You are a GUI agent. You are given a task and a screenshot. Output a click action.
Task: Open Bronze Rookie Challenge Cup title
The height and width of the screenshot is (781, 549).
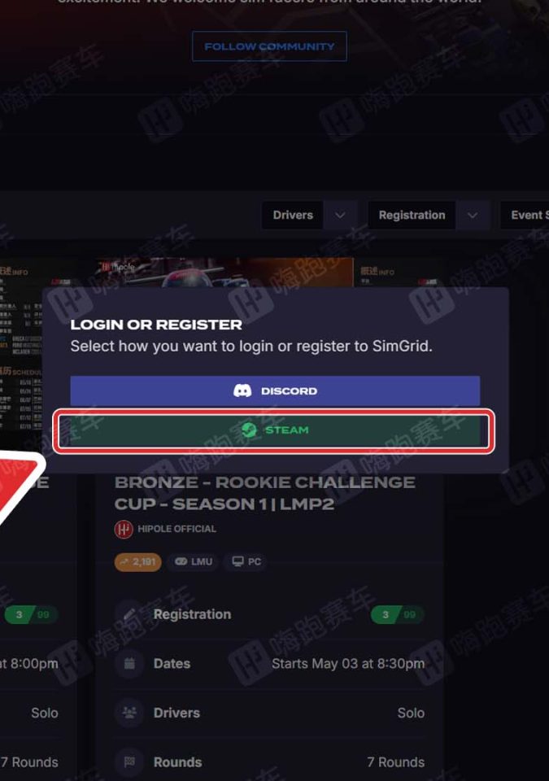[x=264, y=493]
